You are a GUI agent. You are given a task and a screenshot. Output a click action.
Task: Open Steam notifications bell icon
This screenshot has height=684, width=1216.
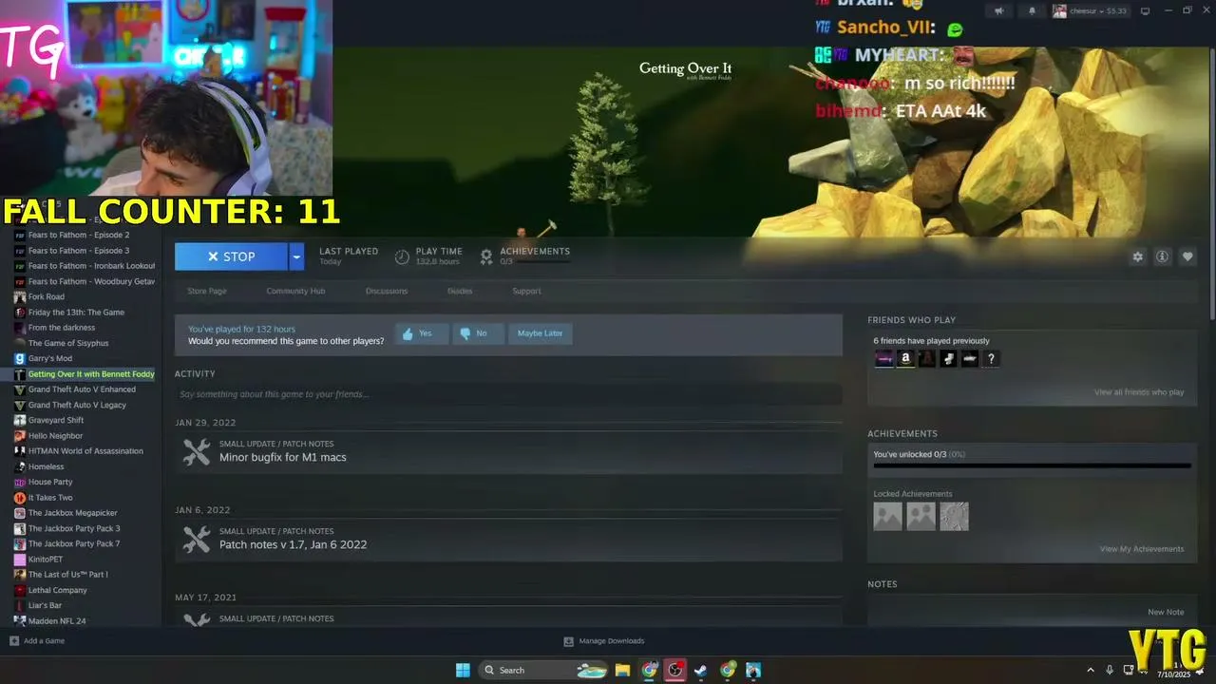click(1033, 10)
